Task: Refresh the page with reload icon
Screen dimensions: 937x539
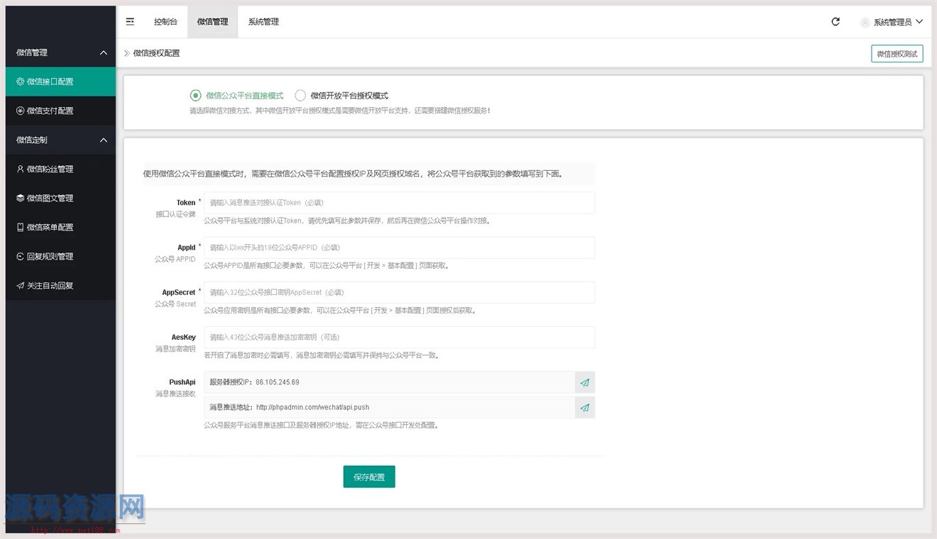Action: click(x=835, y=22)
